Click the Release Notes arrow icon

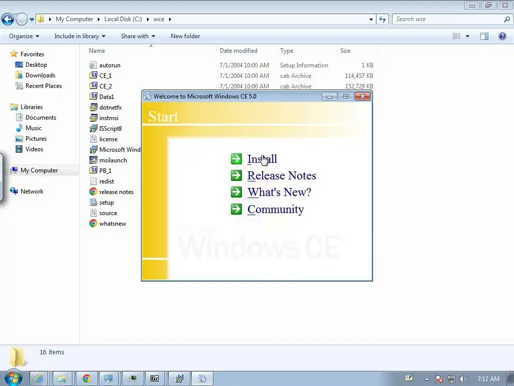click(x=236, y=175)
